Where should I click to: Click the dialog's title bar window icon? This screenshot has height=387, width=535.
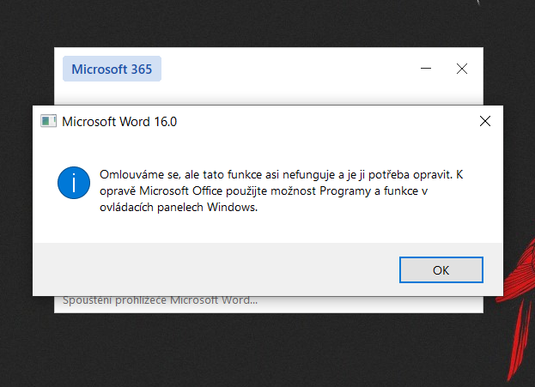(x=49, y=121)
